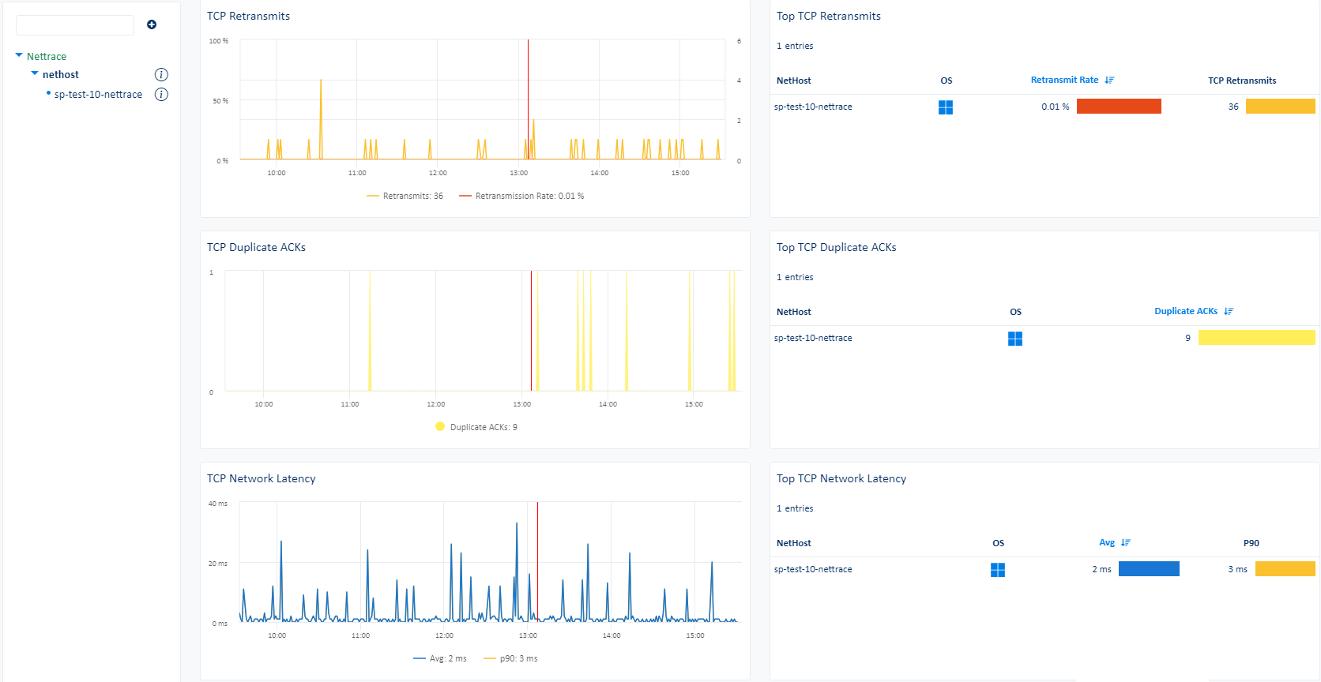Sort latency table by P90 column
Image resolution: width=1321 pixels, height=682 pixels.
[x=1251, y=543]
